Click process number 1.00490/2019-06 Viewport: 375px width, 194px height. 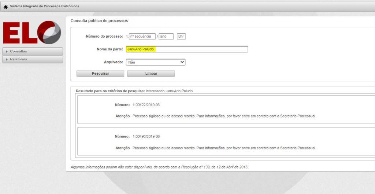pos(146,136)
